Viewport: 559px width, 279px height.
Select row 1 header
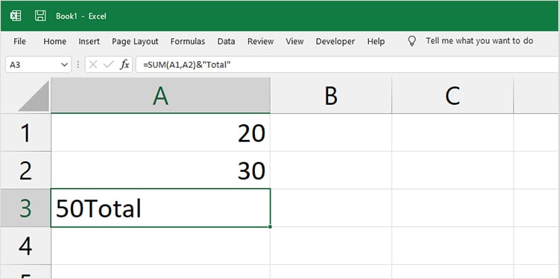tap(25, 132)
